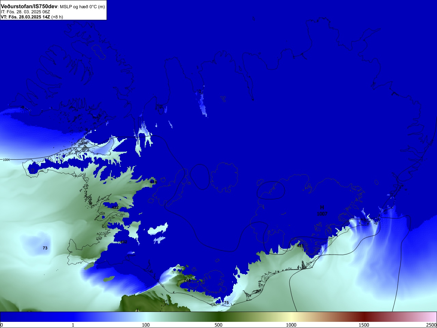The image size is (437, 328).
Task: Click the 'VT: Fös. 28.03.2025 14Z' valid time
Action: click(x=25, y=17)
